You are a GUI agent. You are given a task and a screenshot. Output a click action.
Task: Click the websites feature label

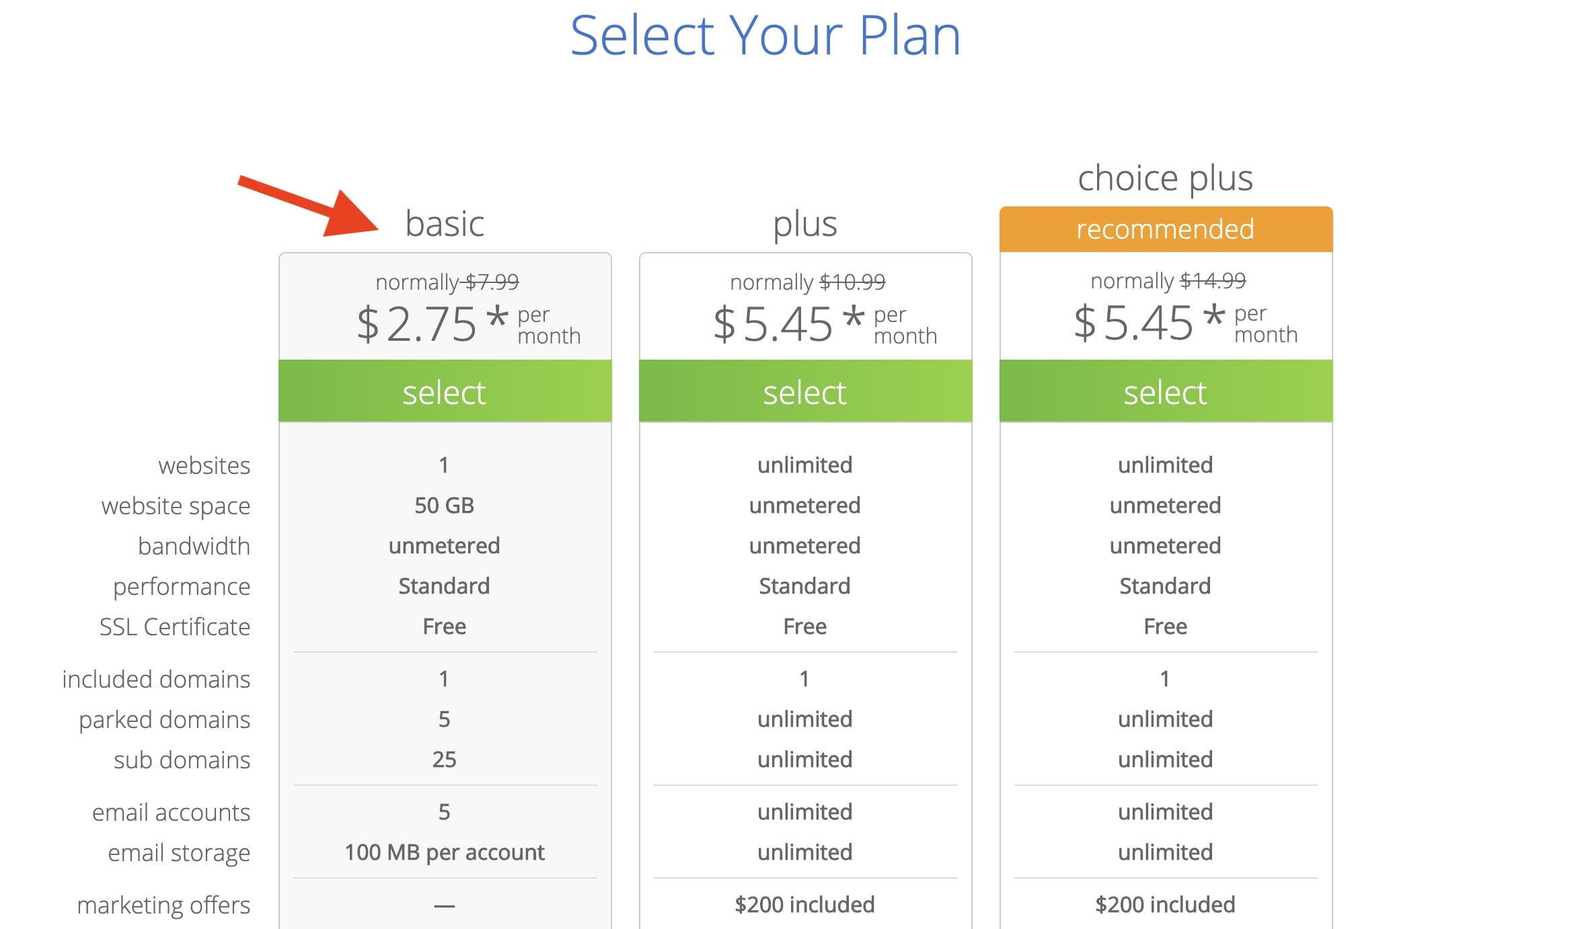(x=204, y=465)
